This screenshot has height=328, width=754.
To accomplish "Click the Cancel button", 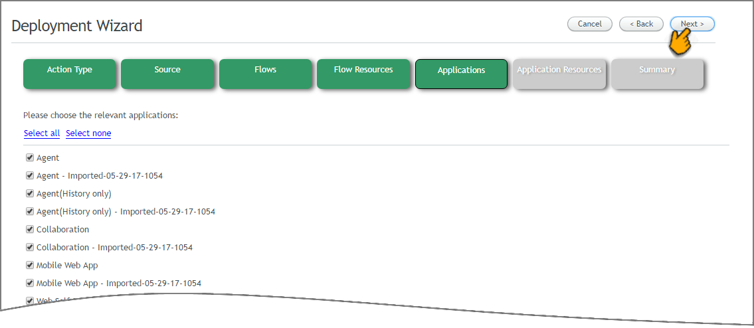I will coord(589,24).
